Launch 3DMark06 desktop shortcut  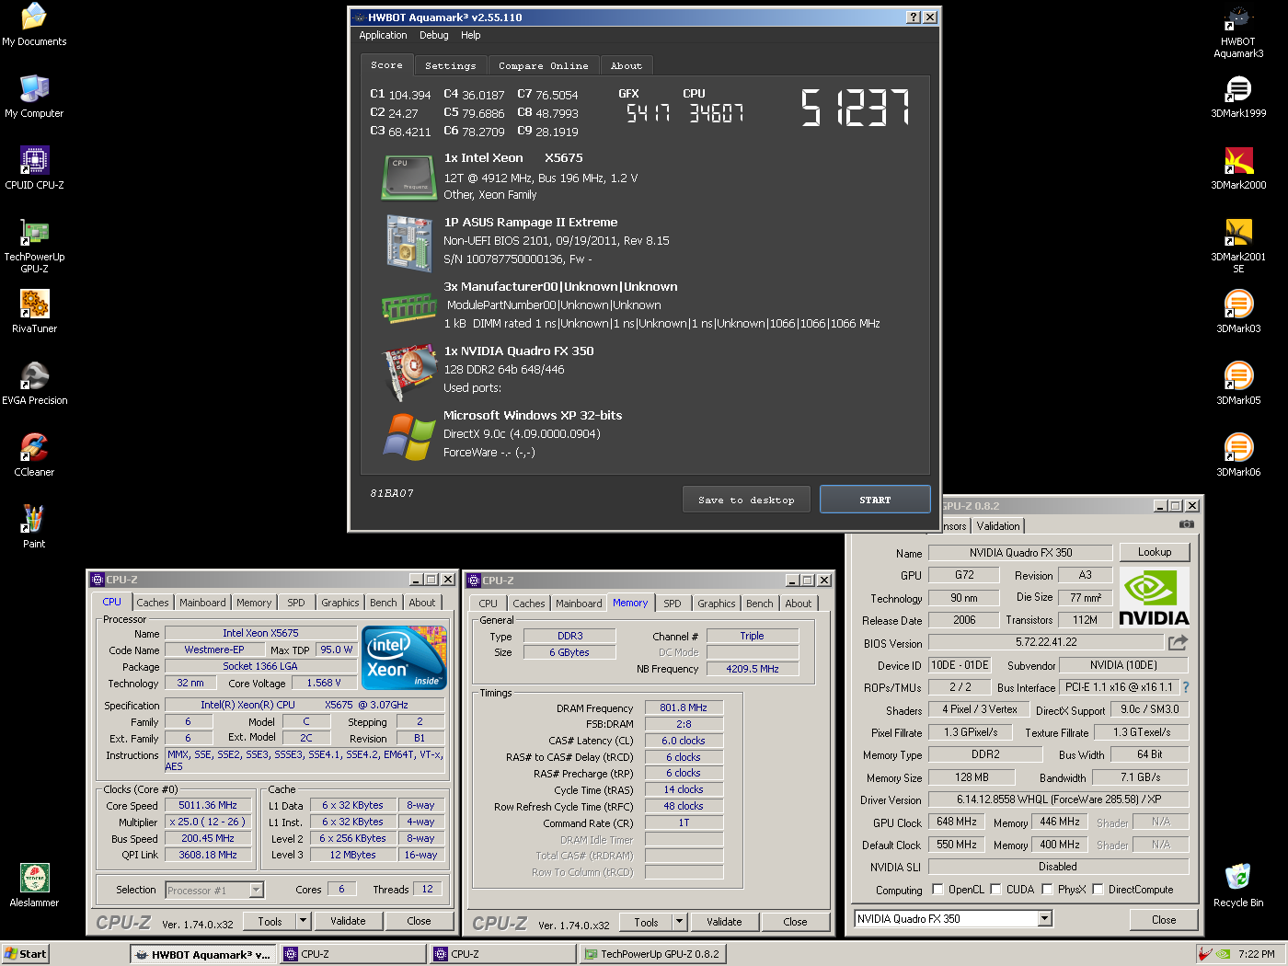(1238, 455)
